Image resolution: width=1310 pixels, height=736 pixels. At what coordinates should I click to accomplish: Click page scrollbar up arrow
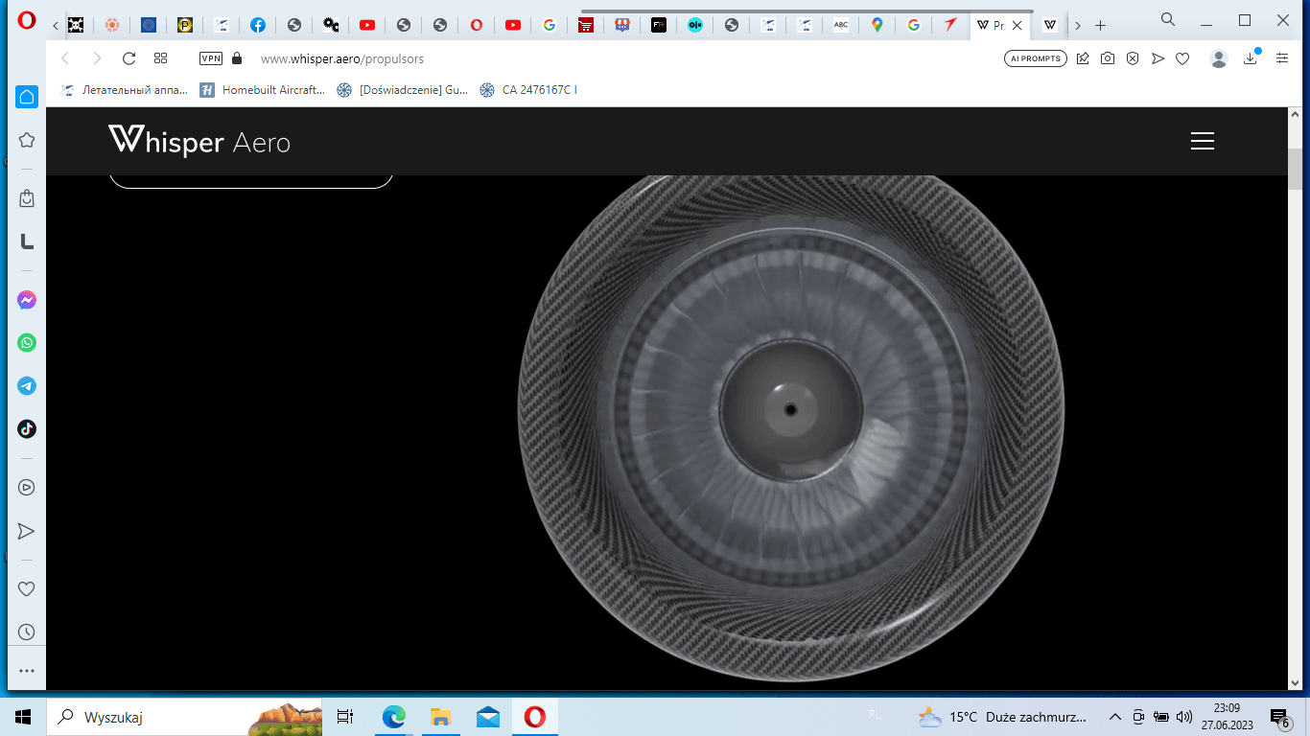coord(1295,114)
